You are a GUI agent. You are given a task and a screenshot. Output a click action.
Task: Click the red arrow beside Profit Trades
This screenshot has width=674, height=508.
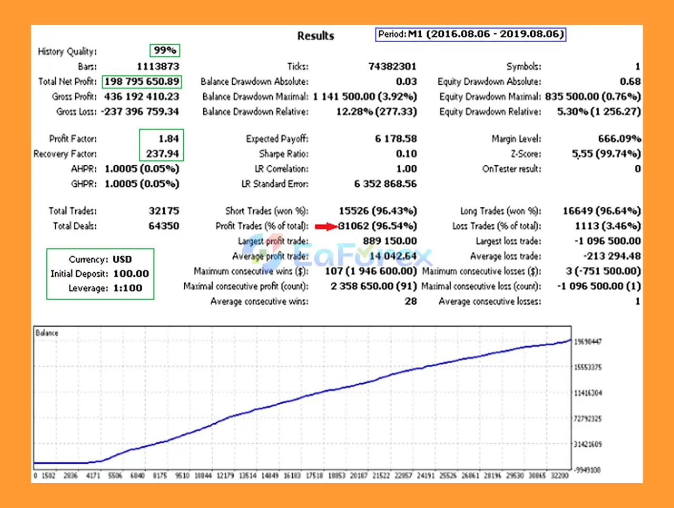326,226
